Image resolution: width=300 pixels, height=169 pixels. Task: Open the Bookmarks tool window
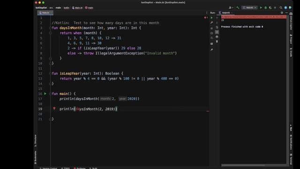(36, 158)
